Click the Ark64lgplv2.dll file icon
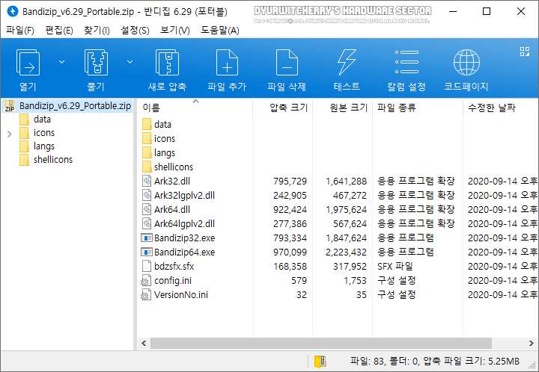Screen dimensions: 539x372 (147, 224)
